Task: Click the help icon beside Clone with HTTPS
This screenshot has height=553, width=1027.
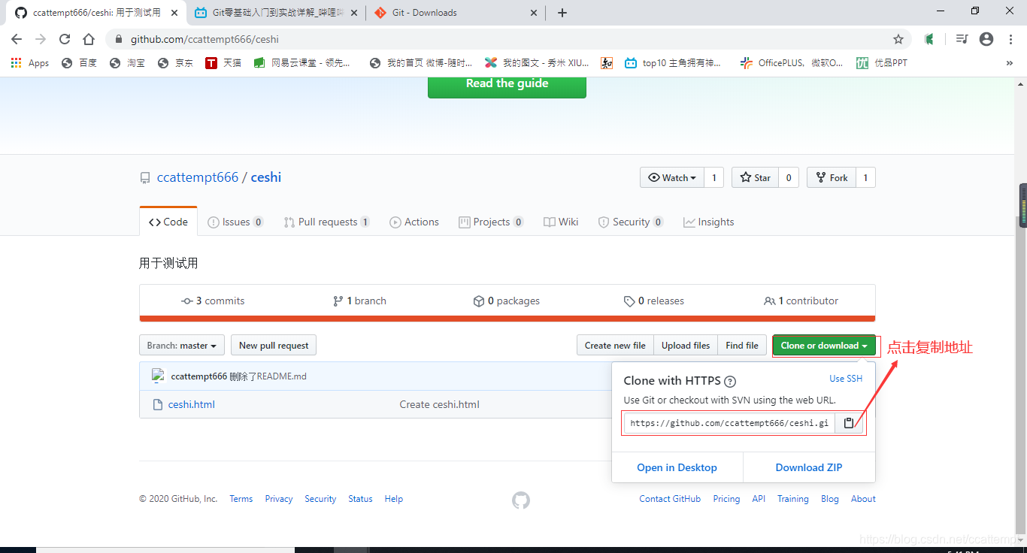Action: point(729,381)
